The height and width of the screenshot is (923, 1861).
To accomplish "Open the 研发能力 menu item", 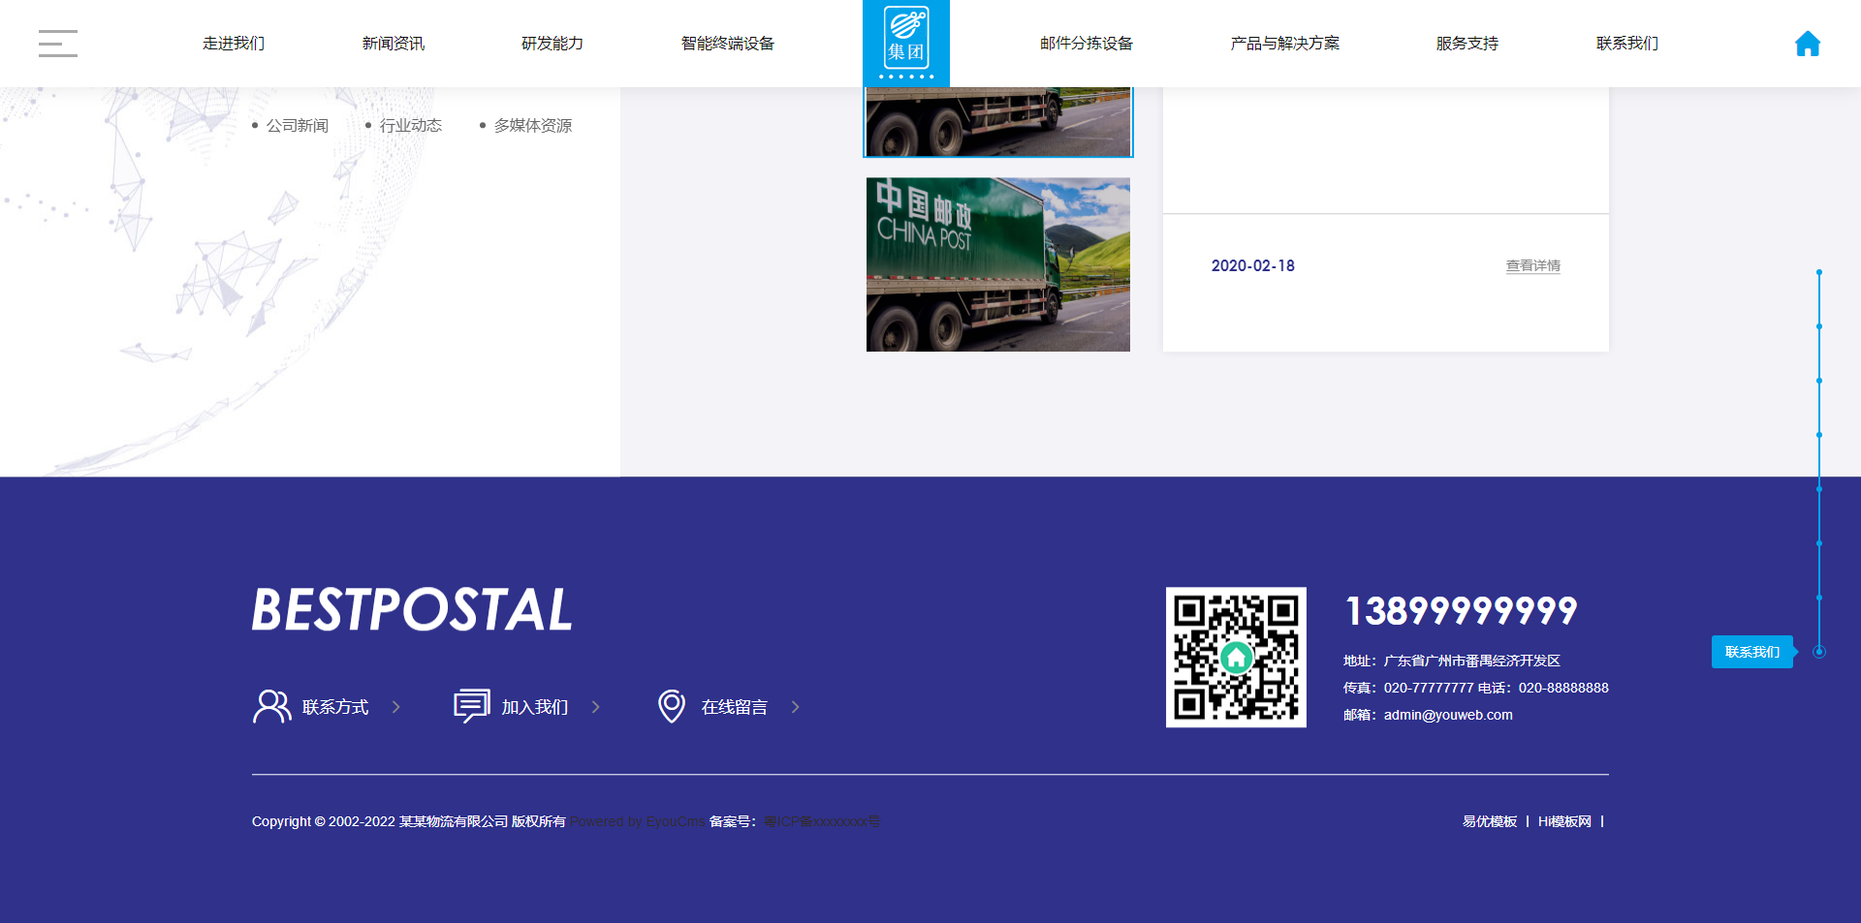I will pyautogui.click(x=552, y=44).
